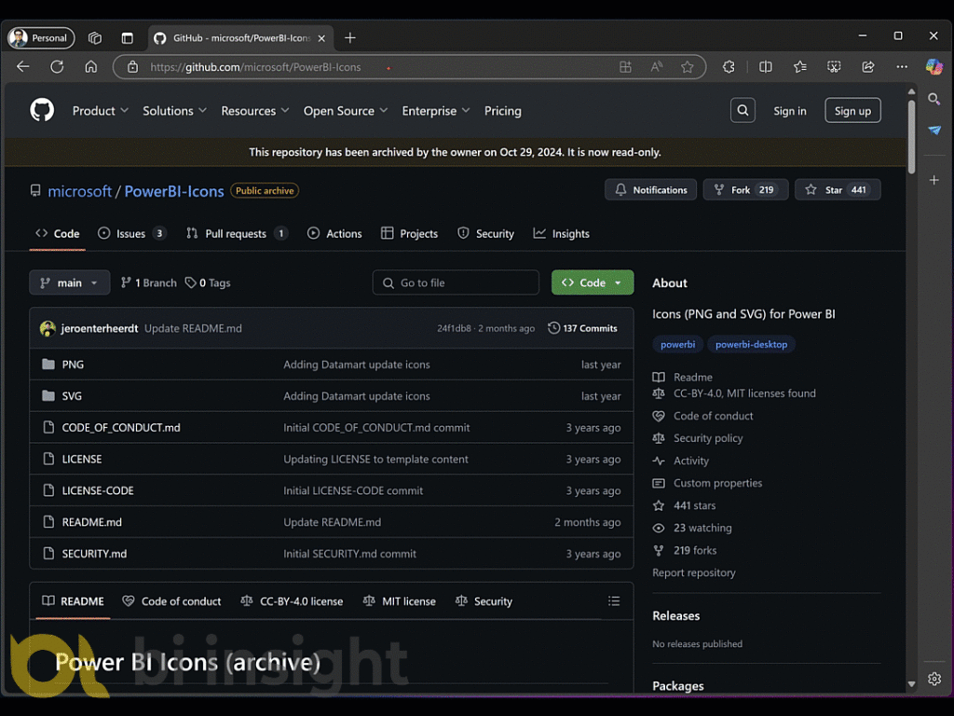Click the Sign in link
Screen dimensions: 954x716
pyautogui.click(x=790, y=111)
